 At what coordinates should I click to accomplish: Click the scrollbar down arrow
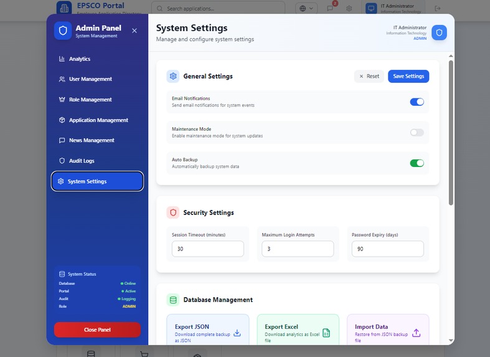[x=451, y=340]
